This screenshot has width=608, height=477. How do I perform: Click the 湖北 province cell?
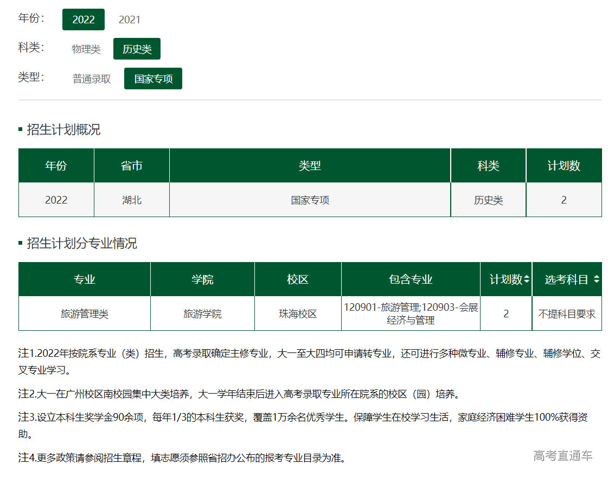click(x=132, y=200)
